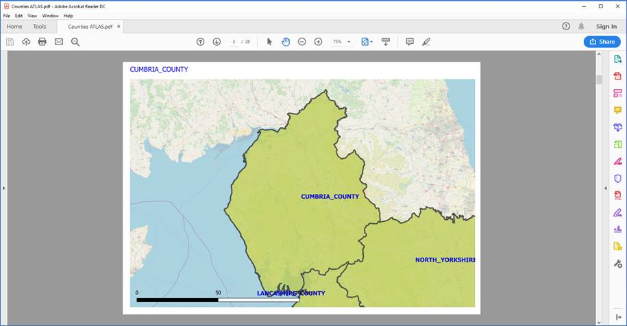Viewport: 627px width, 326px height.
Task: Open the Edit menu
Action: click(x=19, y=16)
